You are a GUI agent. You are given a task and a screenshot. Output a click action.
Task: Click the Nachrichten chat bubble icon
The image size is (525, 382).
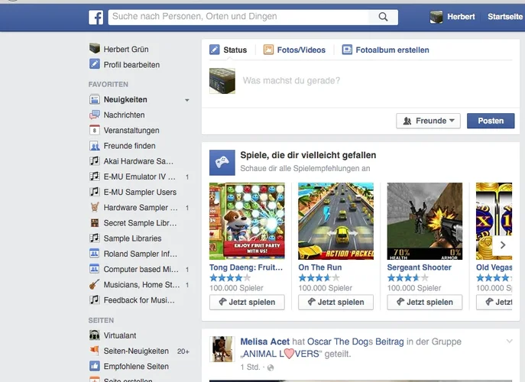coord(95,115)
